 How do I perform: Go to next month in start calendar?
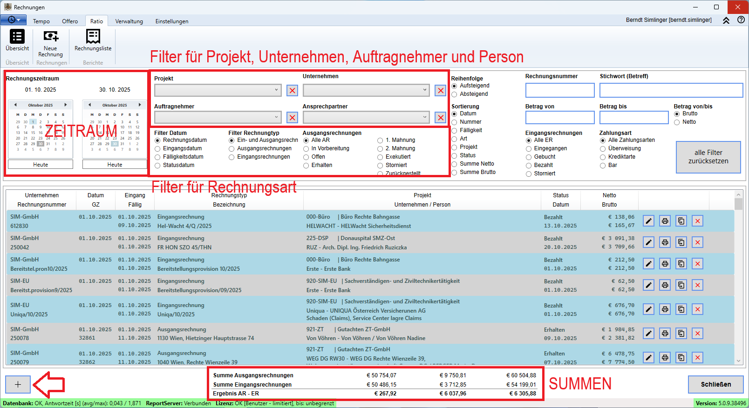(x=66, y=105)
